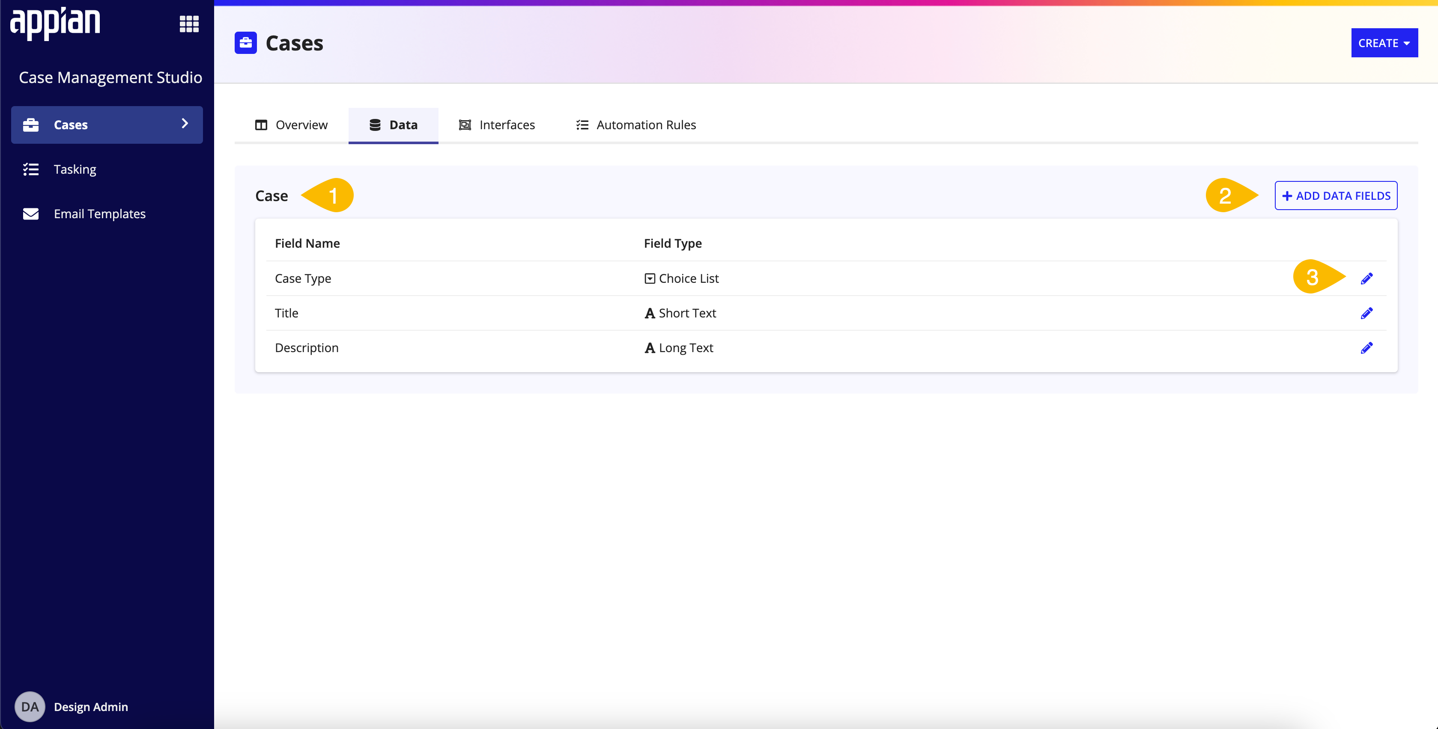Click the Design Admin DA avatar
Viewport: 1438px width, 729px height.
(x=30, y=706)
